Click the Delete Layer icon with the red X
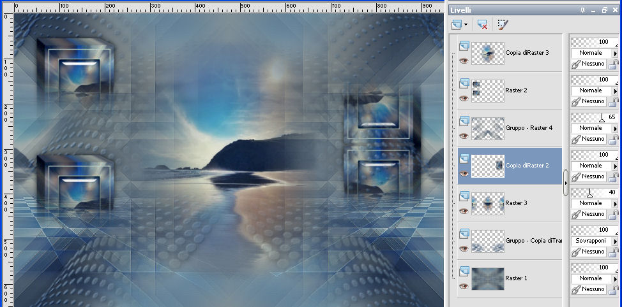Image resolution: width=622 pixels, height=307 pixels. (482, 25)
